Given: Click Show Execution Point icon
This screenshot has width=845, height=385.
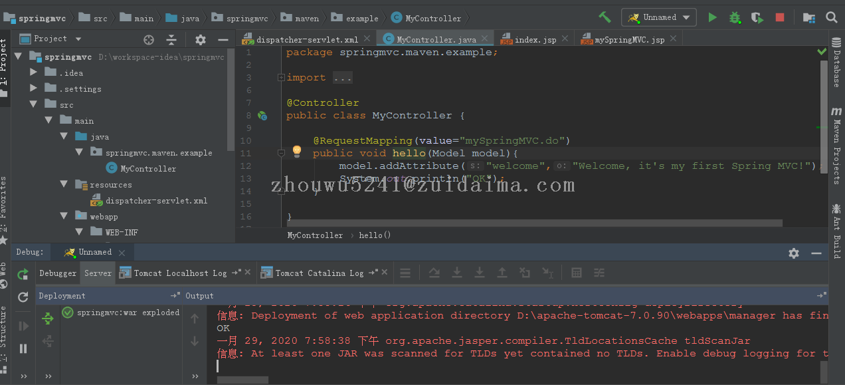Looking at the screenshot, I should [405, 273].
